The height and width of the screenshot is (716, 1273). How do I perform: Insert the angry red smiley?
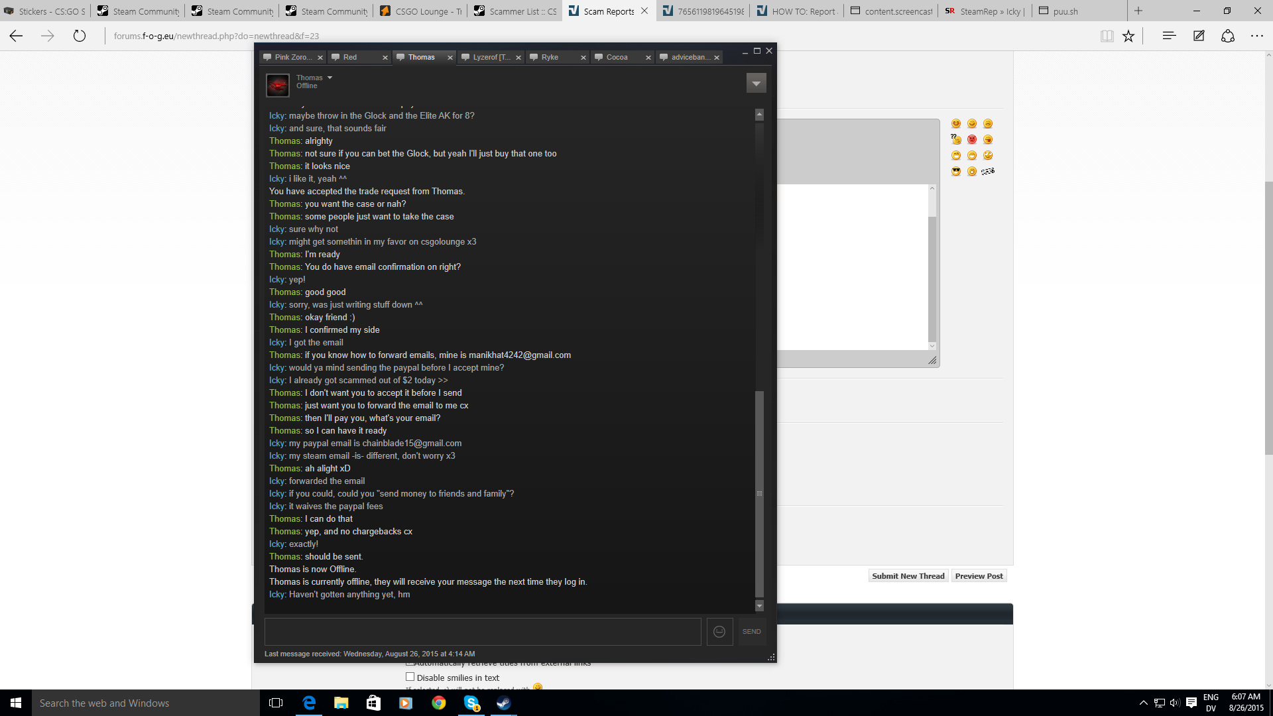972,140
